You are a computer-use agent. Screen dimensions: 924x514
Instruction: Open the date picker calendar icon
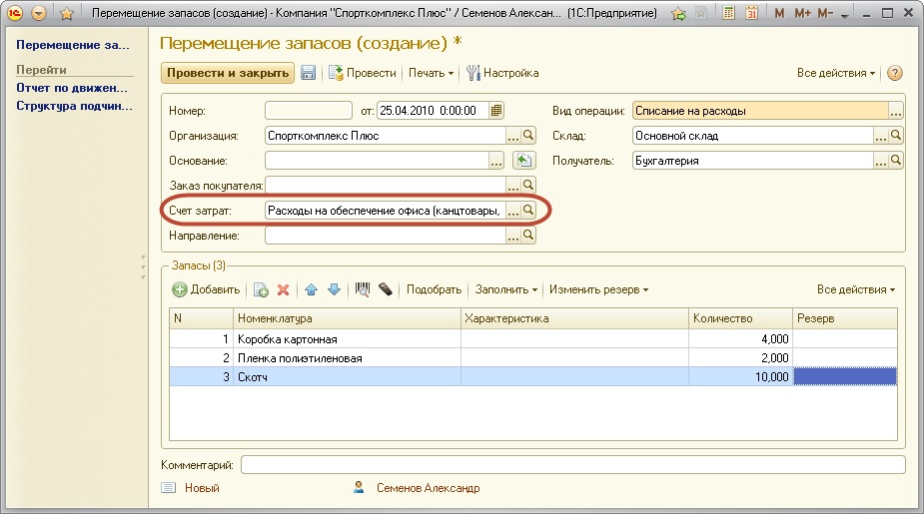pos(496,110)
